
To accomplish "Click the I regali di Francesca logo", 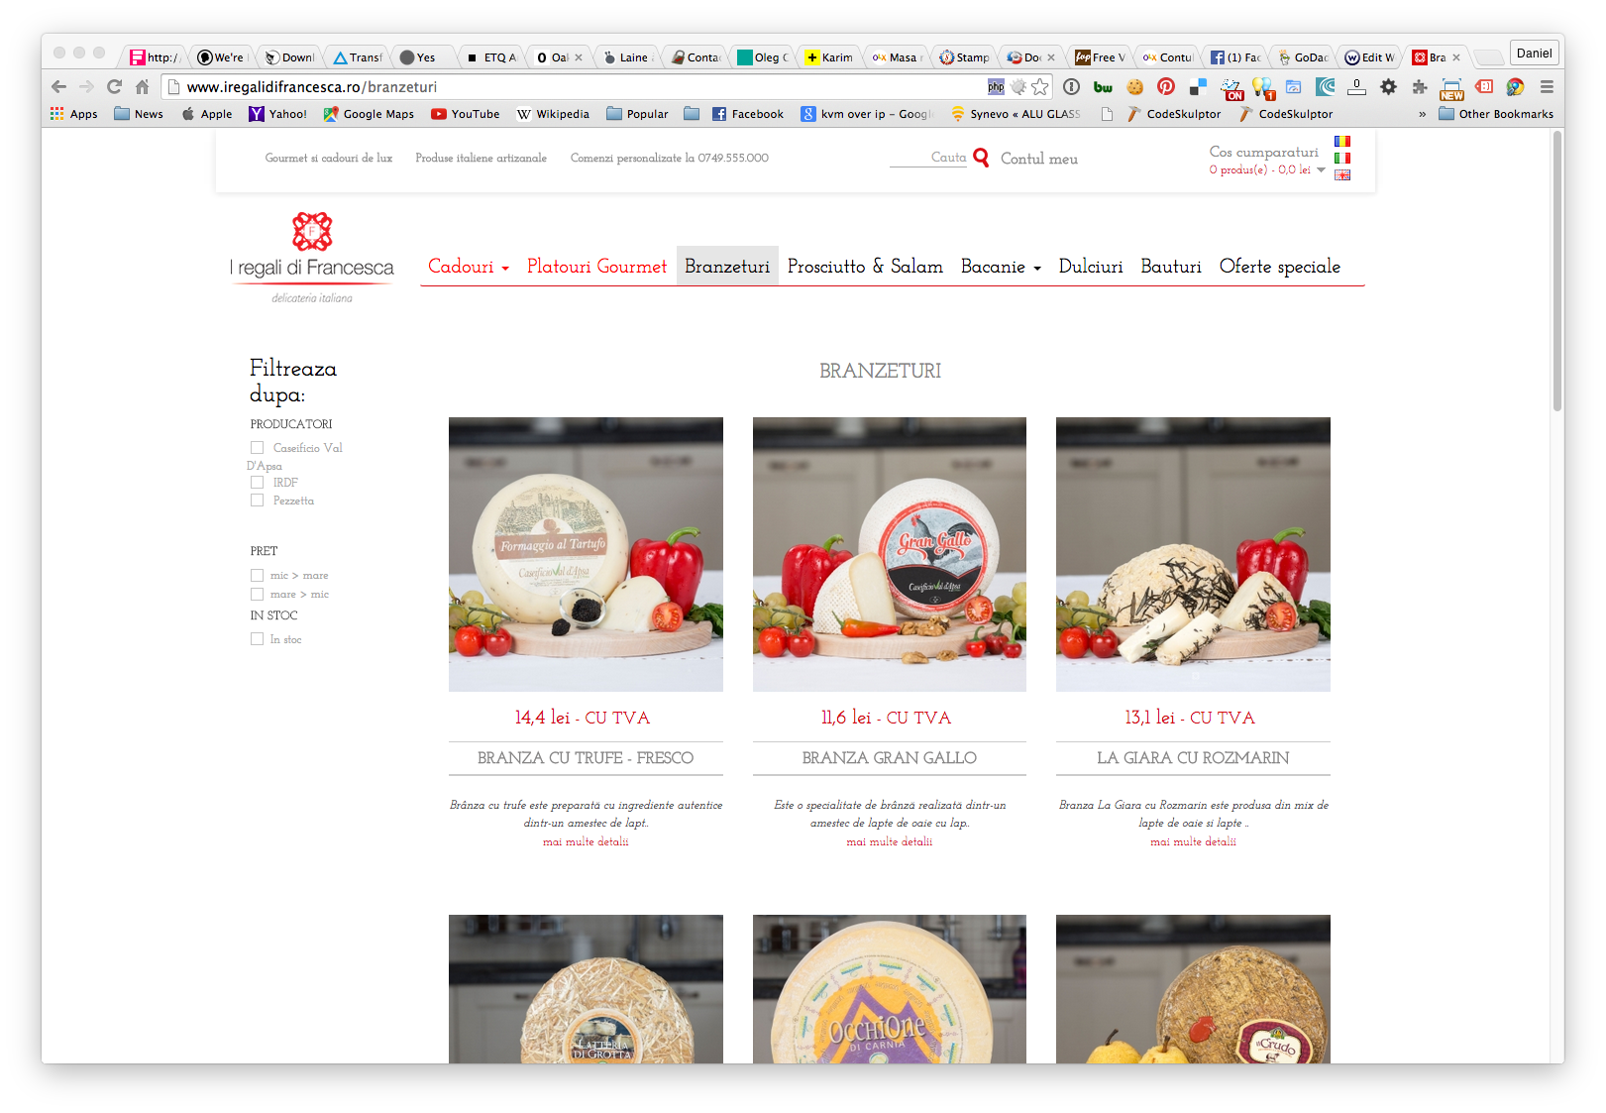I will (x=312, y=257).
